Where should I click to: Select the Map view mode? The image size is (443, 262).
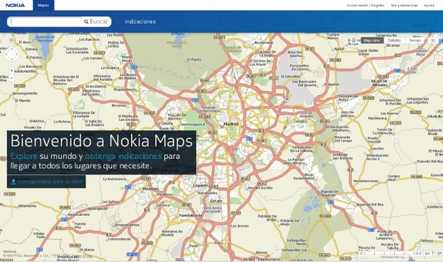click(x=372, y=41)
